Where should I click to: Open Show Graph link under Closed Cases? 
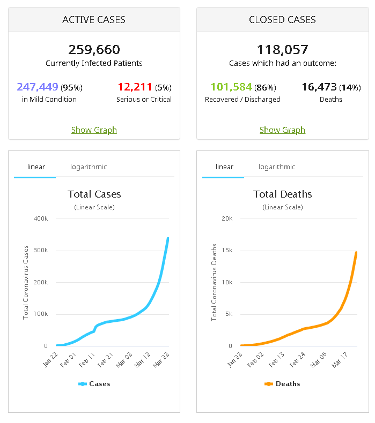[x=282, y=130]
